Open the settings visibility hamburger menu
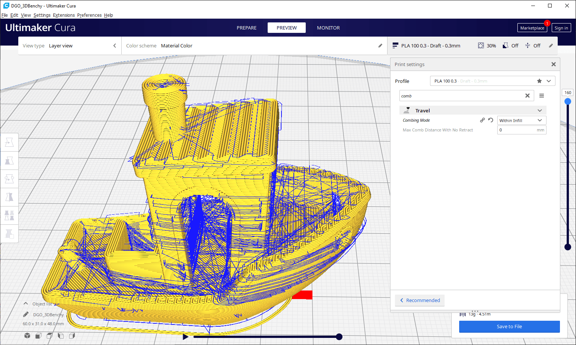576x345 pixels. point(542,96)
